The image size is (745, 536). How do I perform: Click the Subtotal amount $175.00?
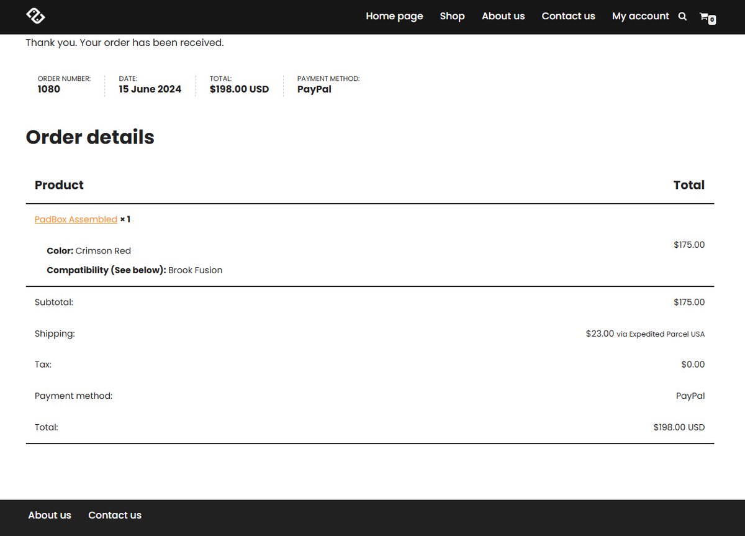coord(689,302)
